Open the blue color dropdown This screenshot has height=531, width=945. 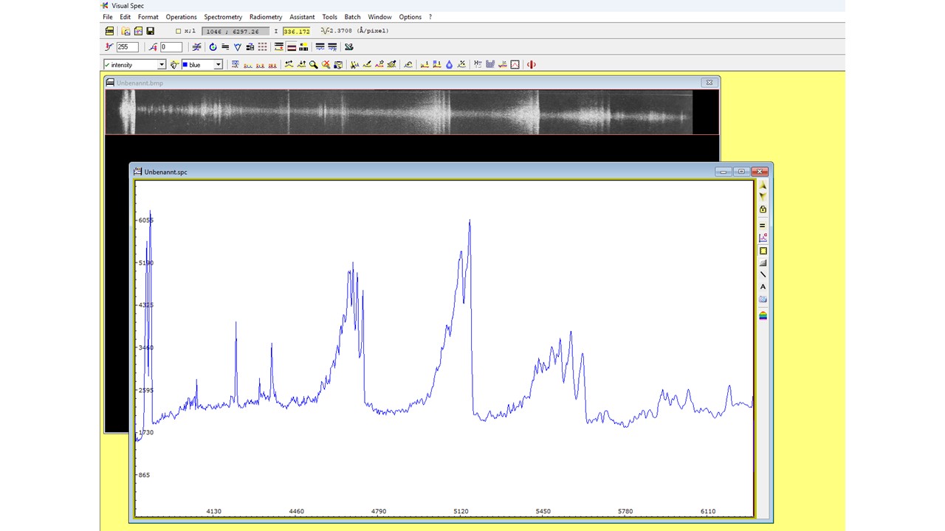click(x=218, y=65)
